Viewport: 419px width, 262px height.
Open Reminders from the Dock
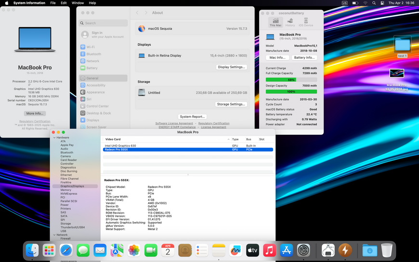[202, 250]
